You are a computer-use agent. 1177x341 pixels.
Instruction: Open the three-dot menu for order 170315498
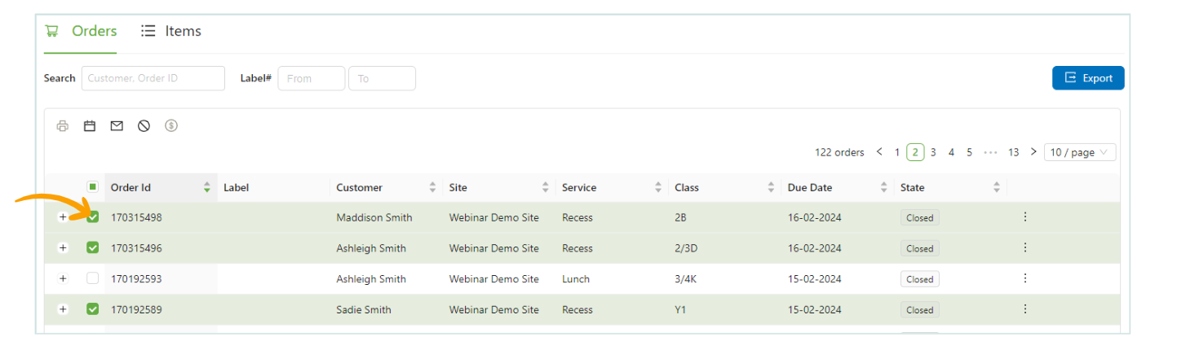coord(1025,217)
